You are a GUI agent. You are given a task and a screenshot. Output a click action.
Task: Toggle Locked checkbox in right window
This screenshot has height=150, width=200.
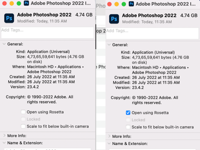(128, 120)
